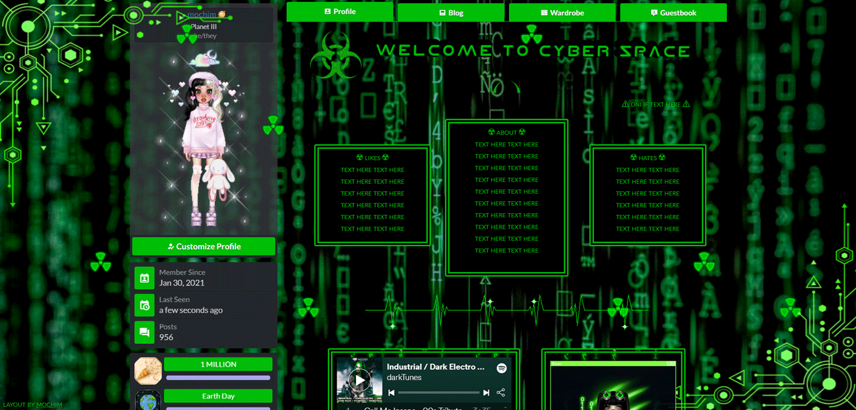Click the Earth Day badge
856x410 pixels.
click(x=218, y=396)
